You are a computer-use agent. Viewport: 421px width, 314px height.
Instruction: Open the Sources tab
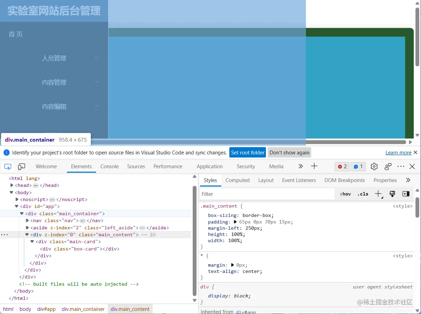tap(136, 166)
